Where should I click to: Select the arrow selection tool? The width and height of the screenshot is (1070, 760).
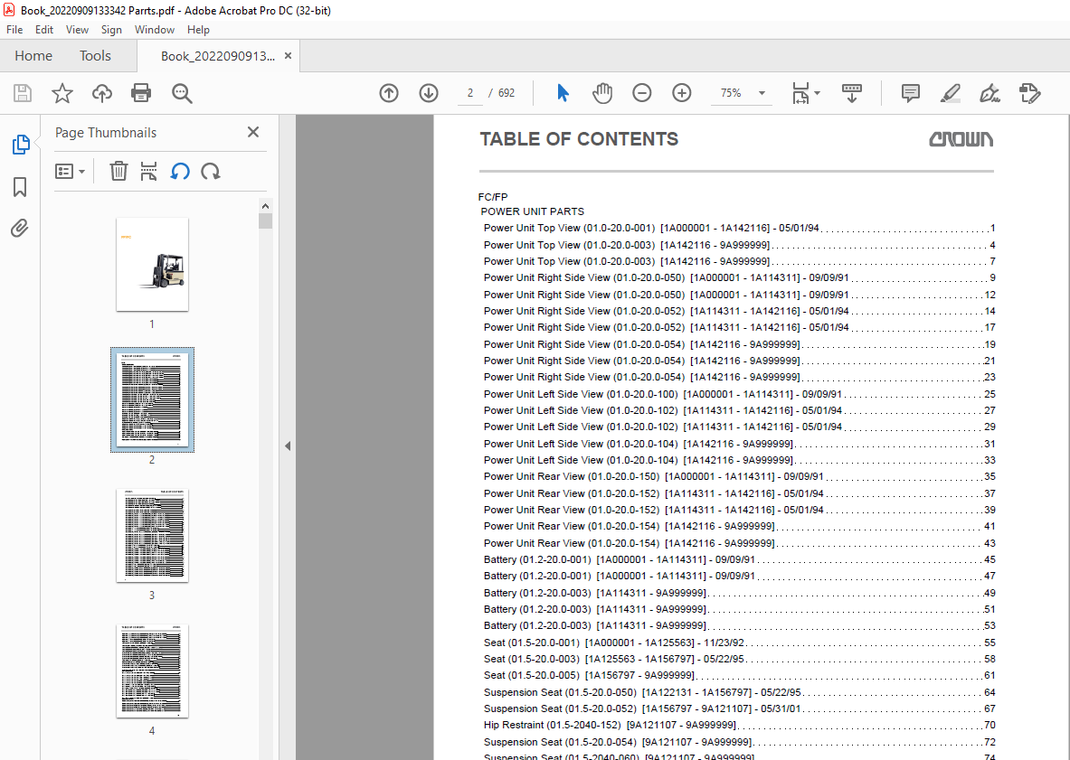click(x=563, y=93)
